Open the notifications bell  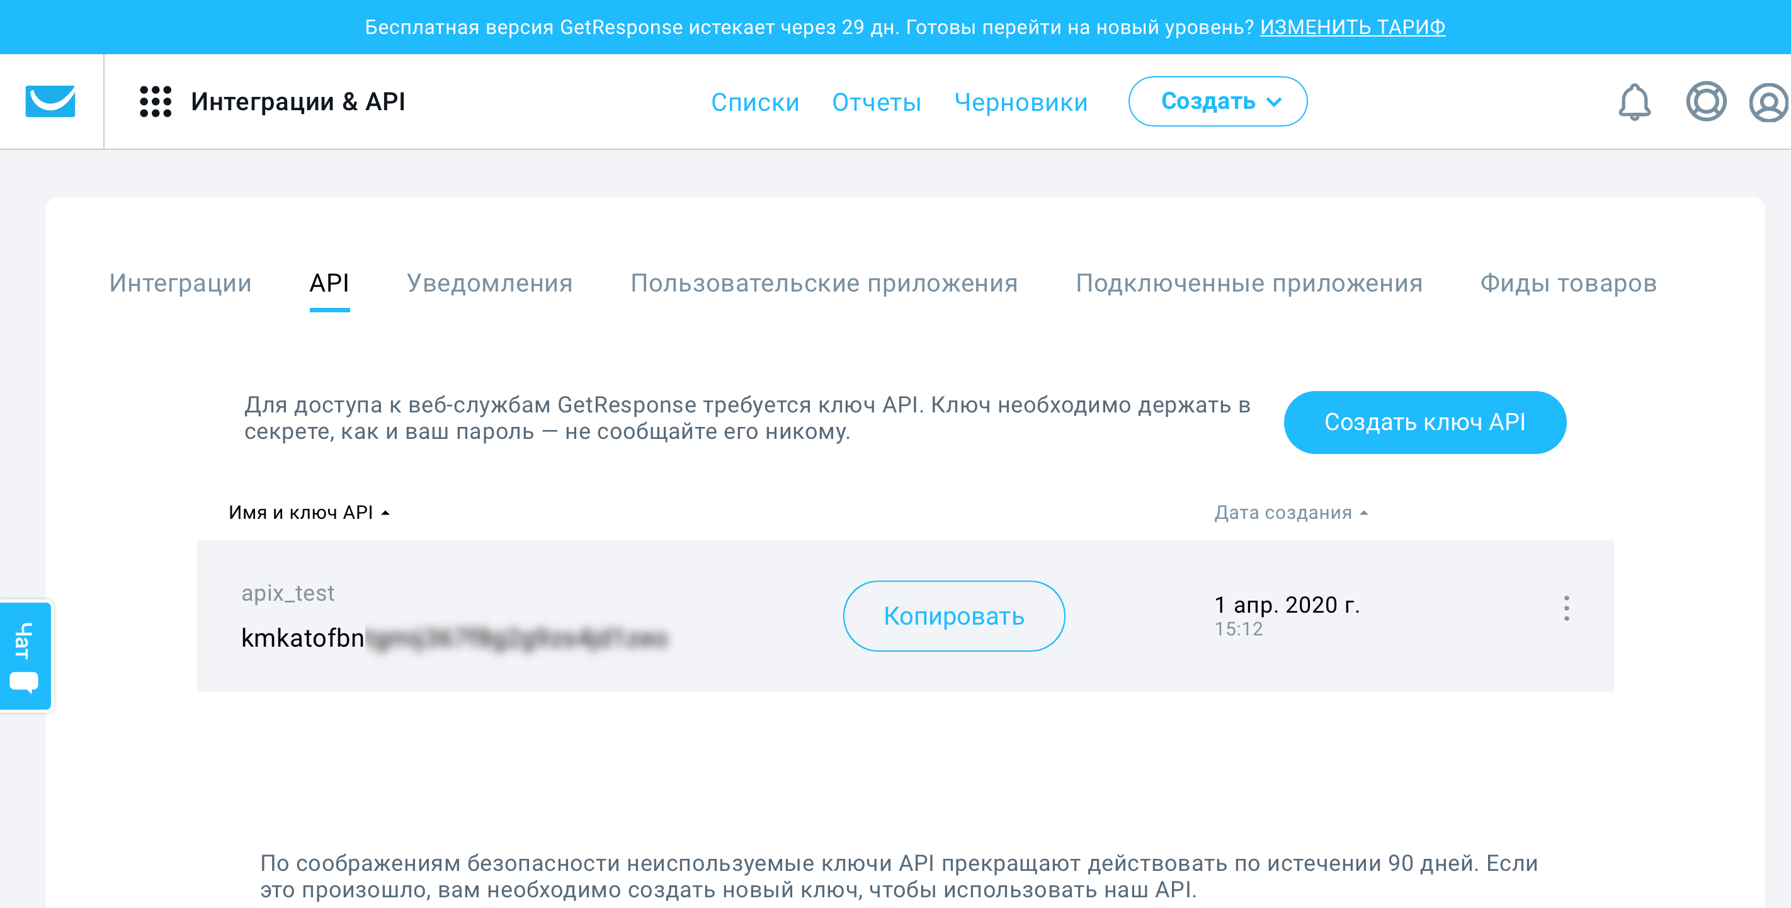(1634, 102)
